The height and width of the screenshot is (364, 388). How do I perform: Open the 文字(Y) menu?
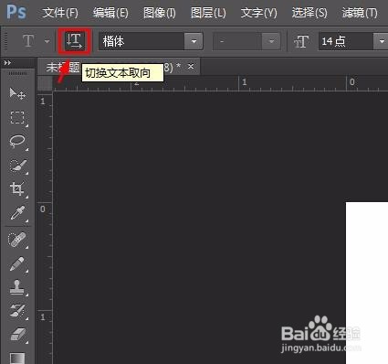point(259,13)
